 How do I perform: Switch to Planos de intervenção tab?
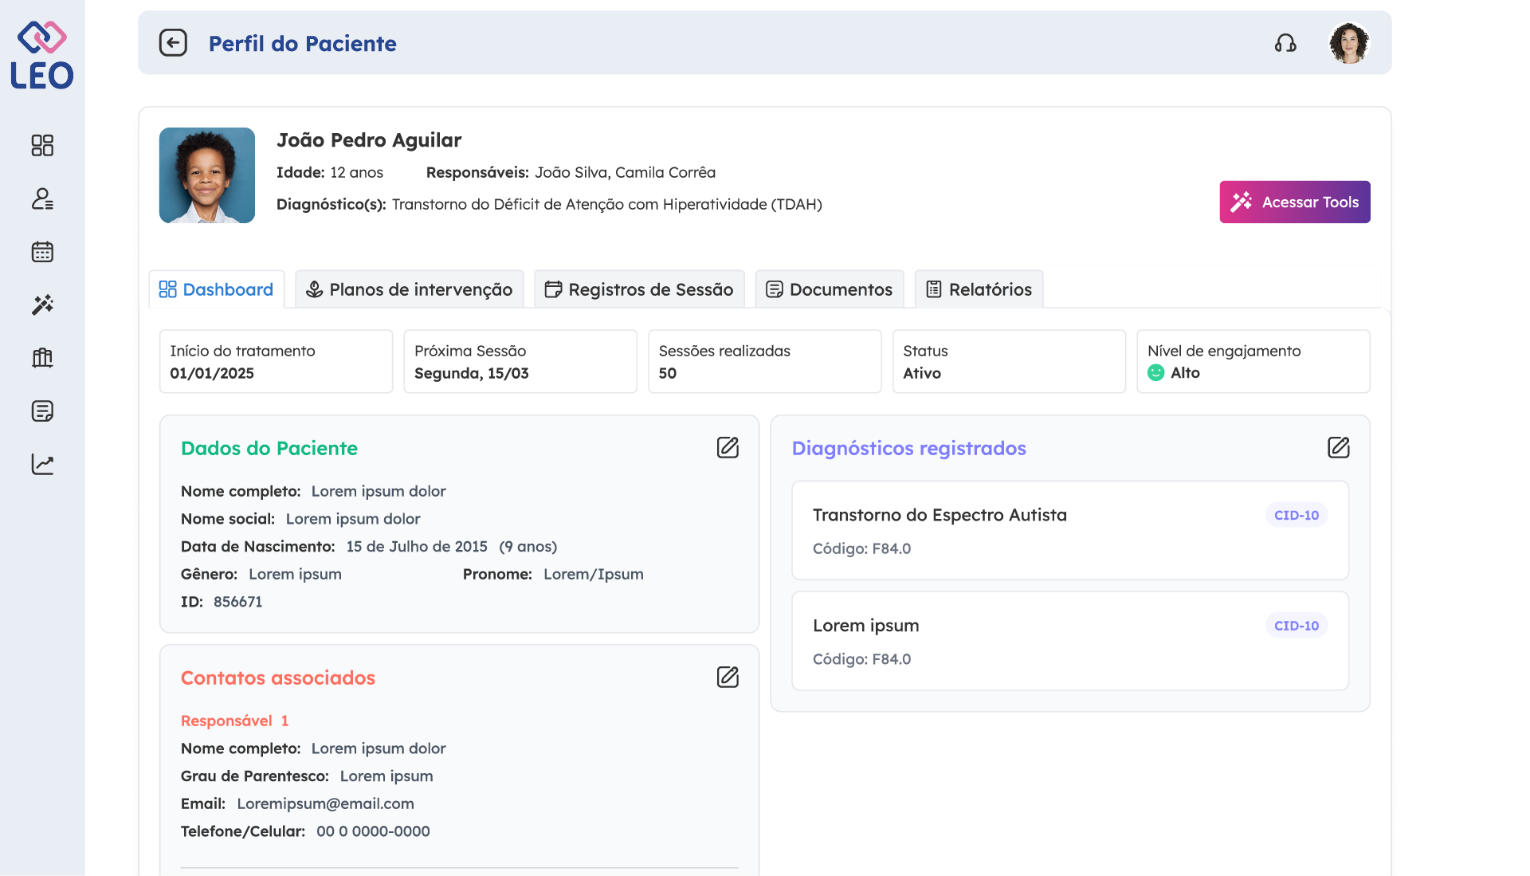coord(410,289)
